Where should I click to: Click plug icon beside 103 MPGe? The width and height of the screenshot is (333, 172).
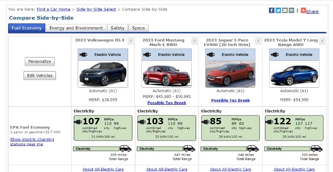pyautogui.click(x=142, y=122)
